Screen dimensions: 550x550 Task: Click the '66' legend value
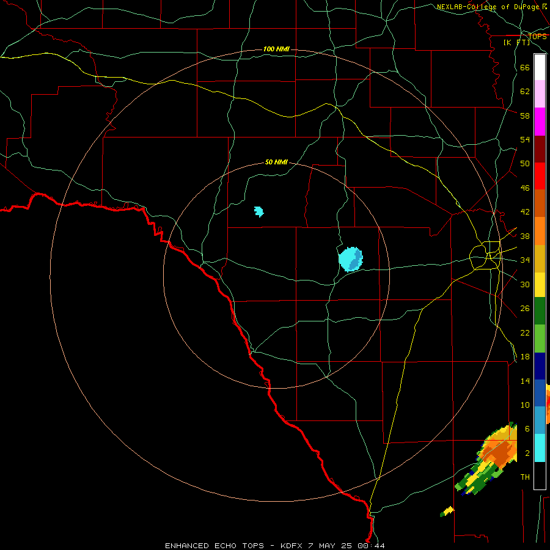click(x=525, y=67)
